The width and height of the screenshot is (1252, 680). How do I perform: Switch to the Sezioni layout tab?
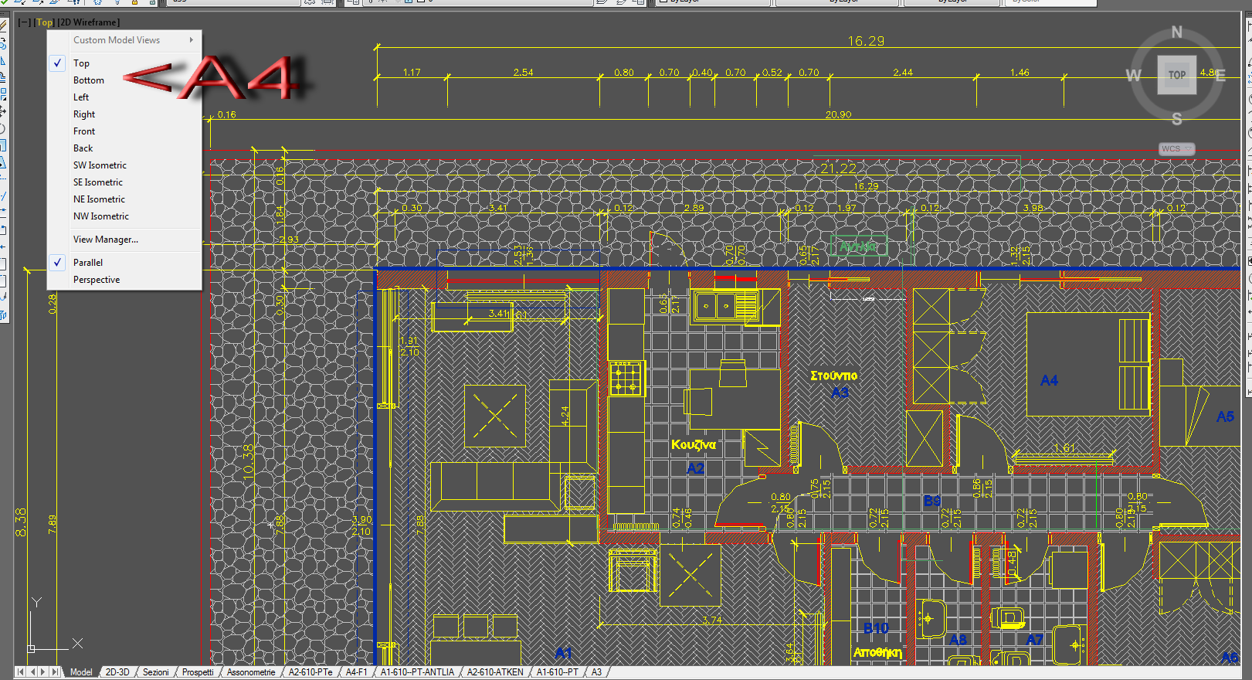155,672
